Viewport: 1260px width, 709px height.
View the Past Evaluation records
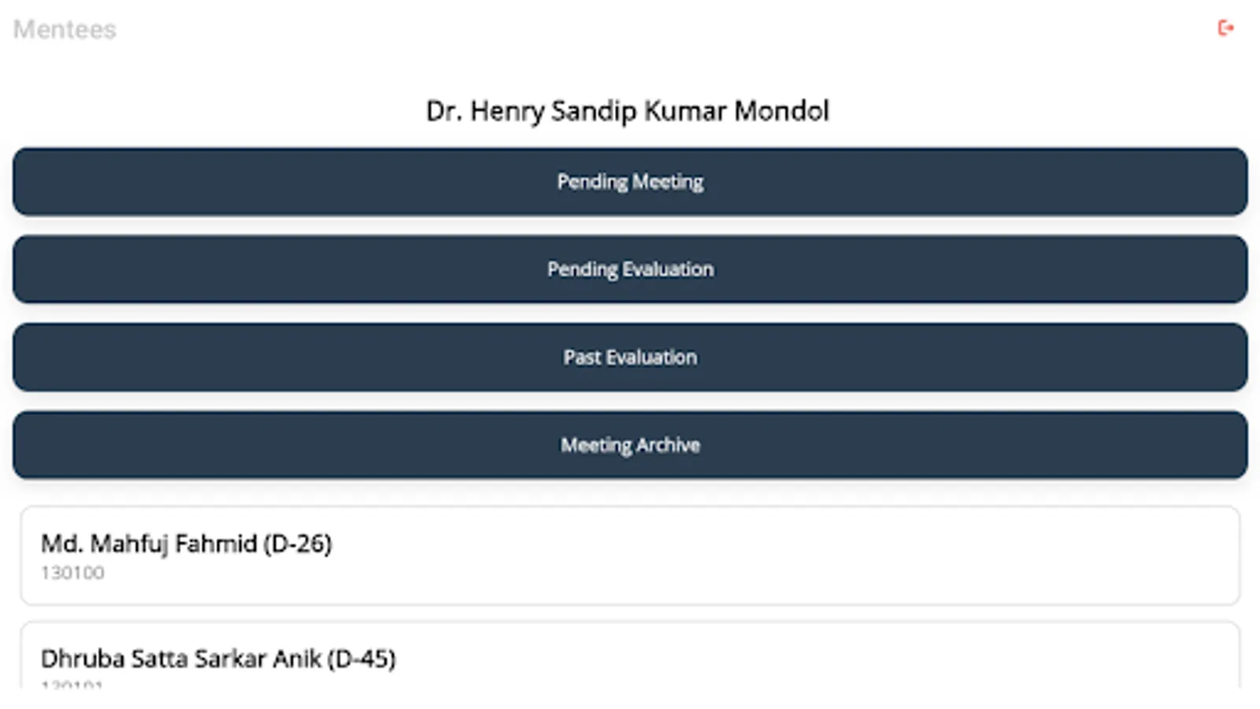pos(630,358)
